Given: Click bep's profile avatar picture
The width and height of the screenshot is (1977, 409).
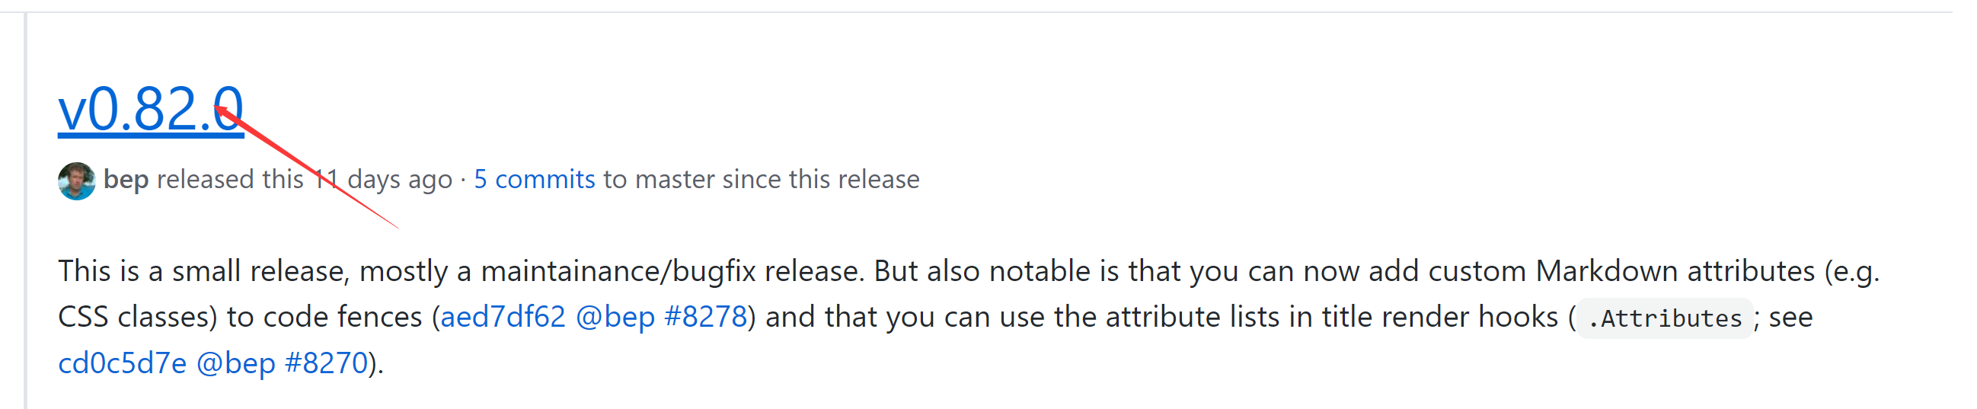Looking at the screenshot, I should pos(77,181).
